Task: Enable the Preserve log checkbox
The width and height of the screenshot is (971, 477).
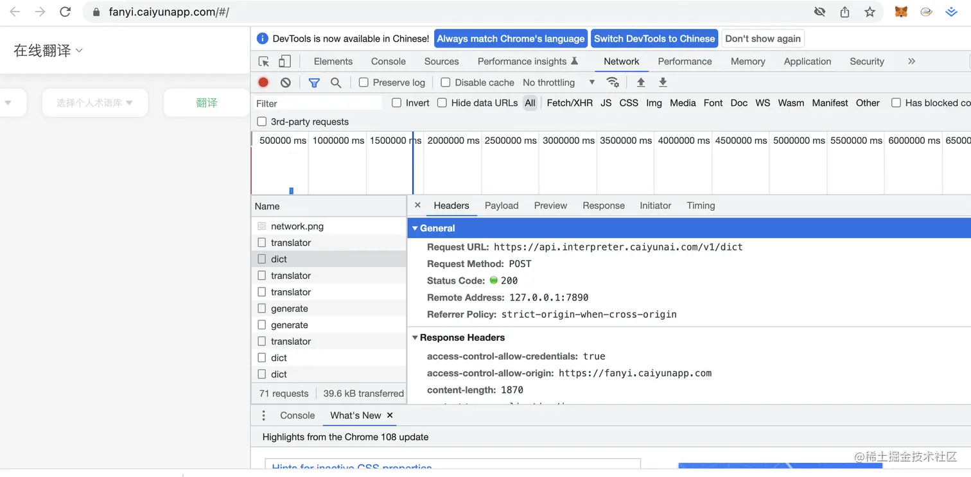Action: pos(363,82)
